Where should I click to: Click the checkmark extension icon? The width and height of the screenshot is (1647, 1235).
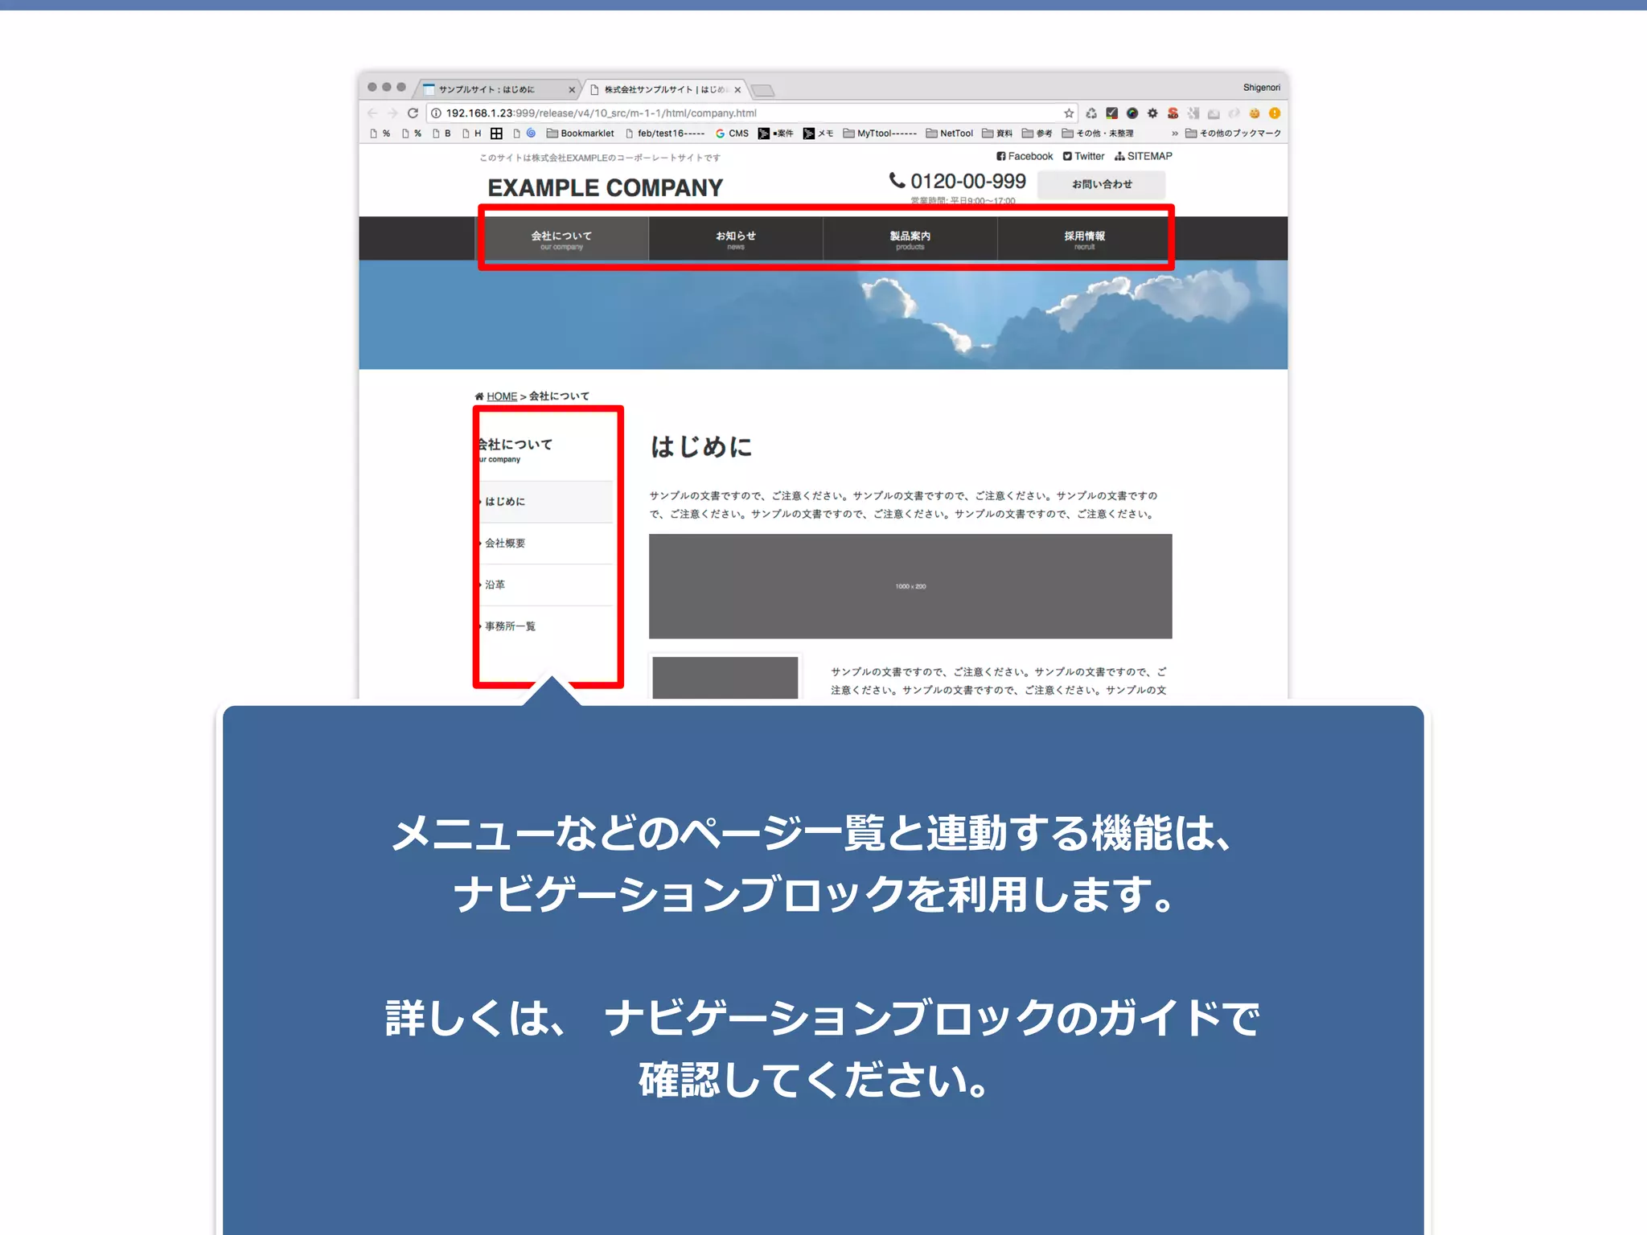(1112, 113)
